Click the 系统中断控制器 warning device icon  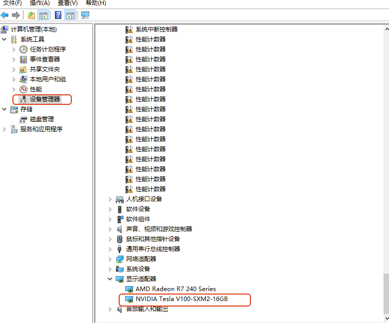click(129, 29)
